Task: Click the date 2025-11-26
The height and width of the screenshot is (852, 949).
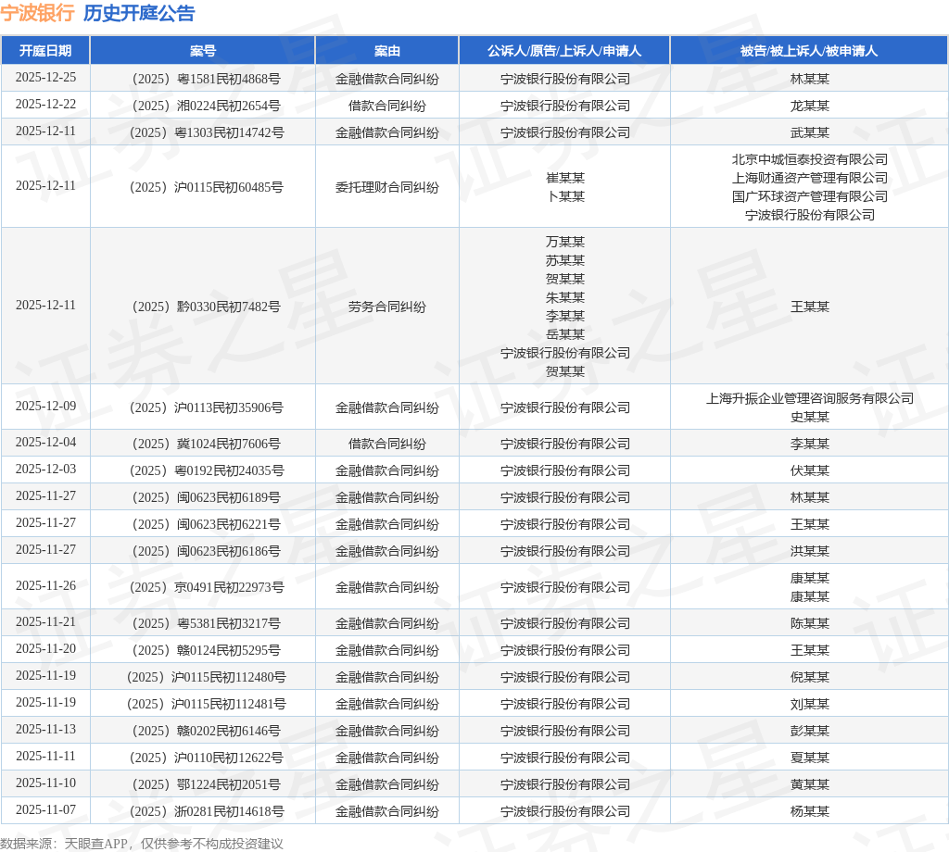Action: coord(45,586)
